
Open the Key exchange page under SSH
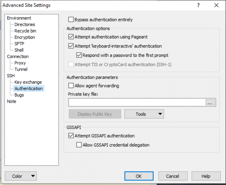(28, 82)
